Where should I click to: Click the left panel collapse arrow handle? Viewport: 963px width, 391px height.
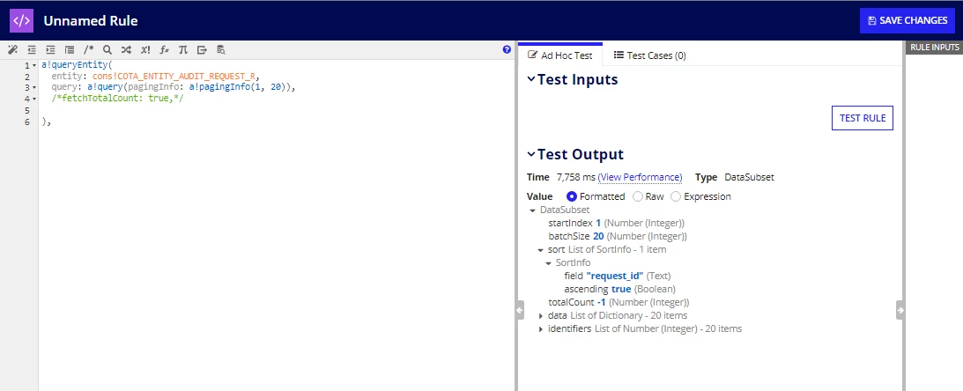(x=520, y=310)
